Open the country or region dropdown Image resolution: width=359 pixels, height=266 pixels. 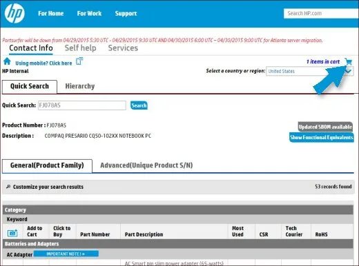309,71
